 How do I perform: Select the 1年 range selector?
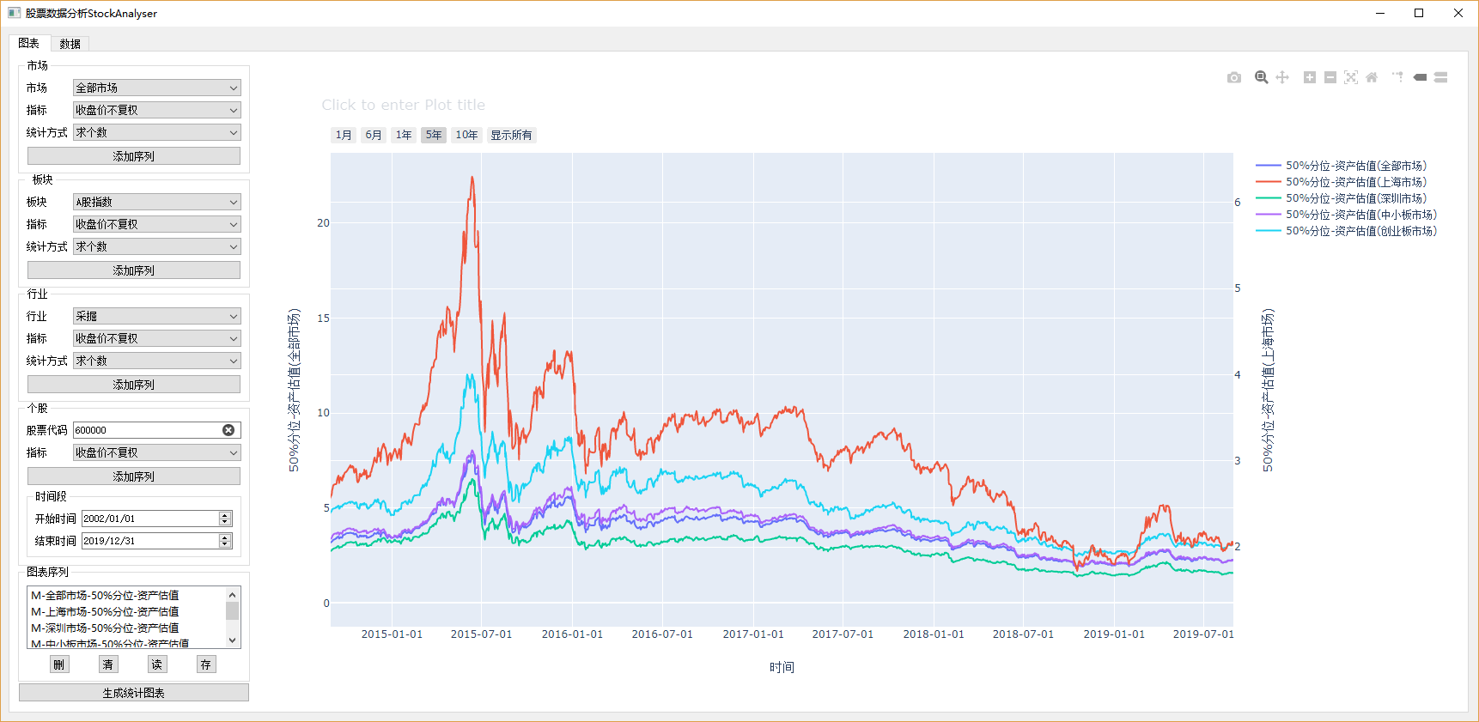[404, 135]
